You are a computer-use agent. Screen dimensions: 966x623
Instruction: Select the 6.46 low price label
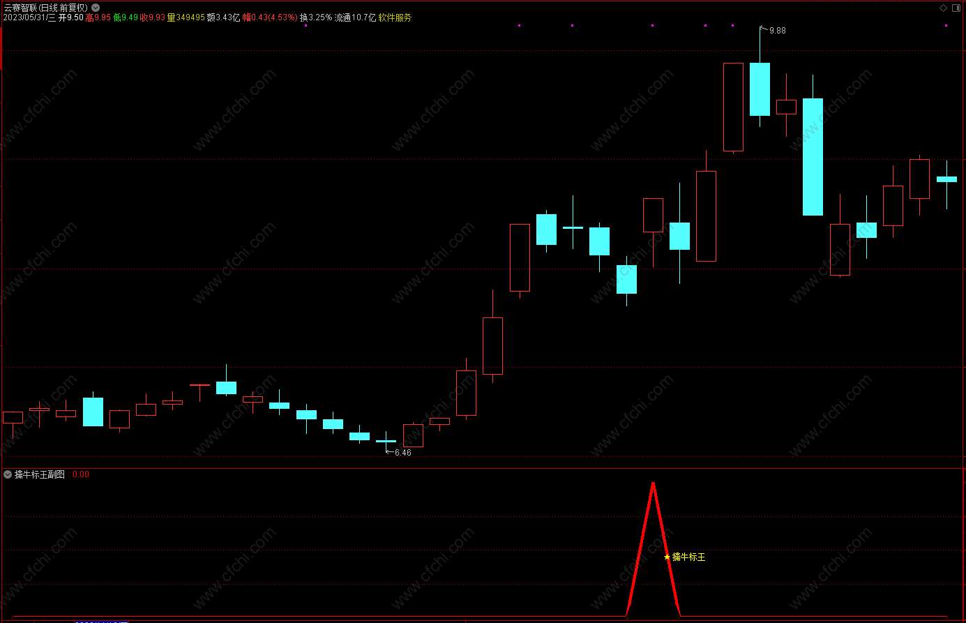pos(402,453)
